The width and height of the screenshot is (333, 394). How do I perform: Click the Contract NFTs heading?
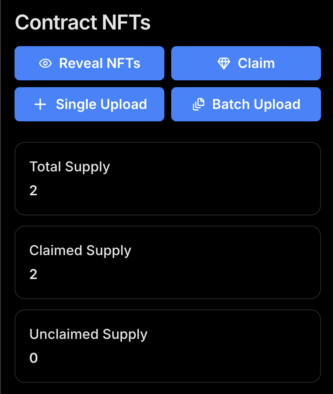83,23
